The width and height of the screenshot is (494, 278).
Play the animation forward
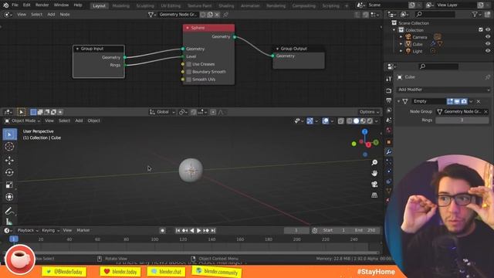tap(199, 231)
